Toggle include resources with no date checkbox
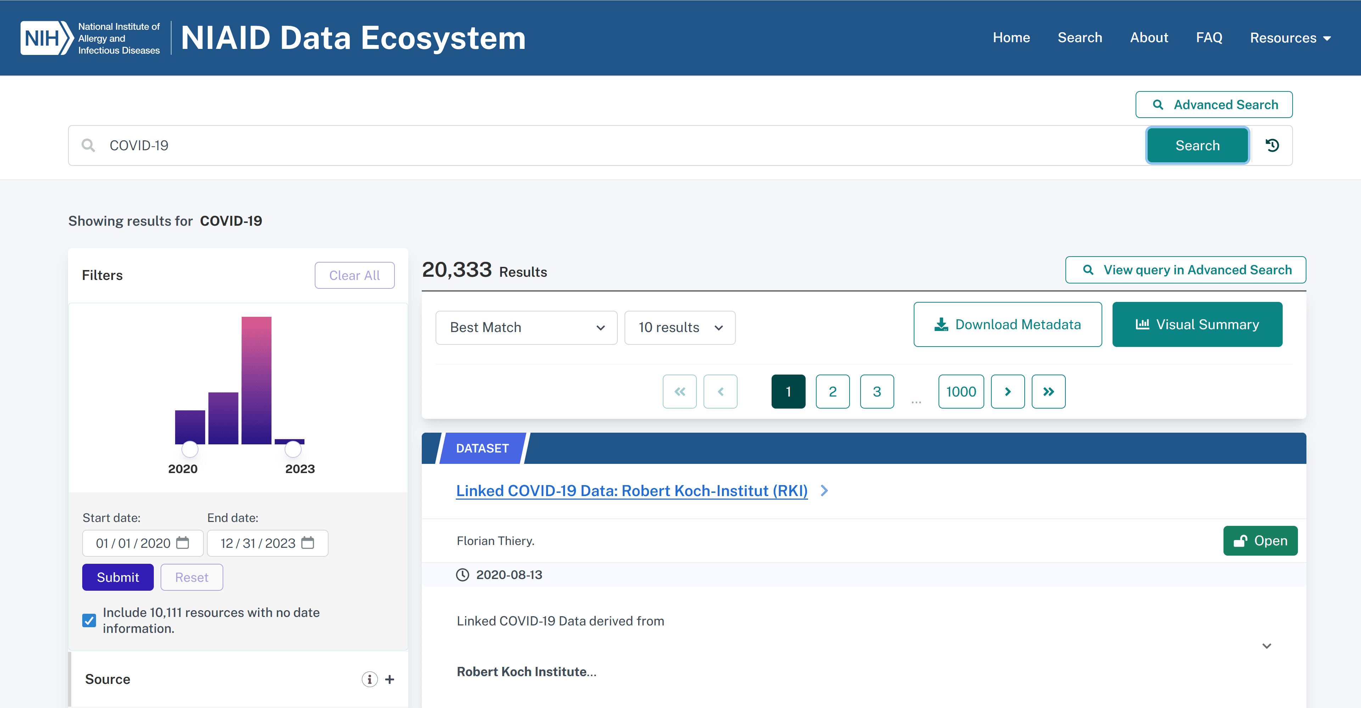This screenshot has height=708, width=1361. [89, 620]
